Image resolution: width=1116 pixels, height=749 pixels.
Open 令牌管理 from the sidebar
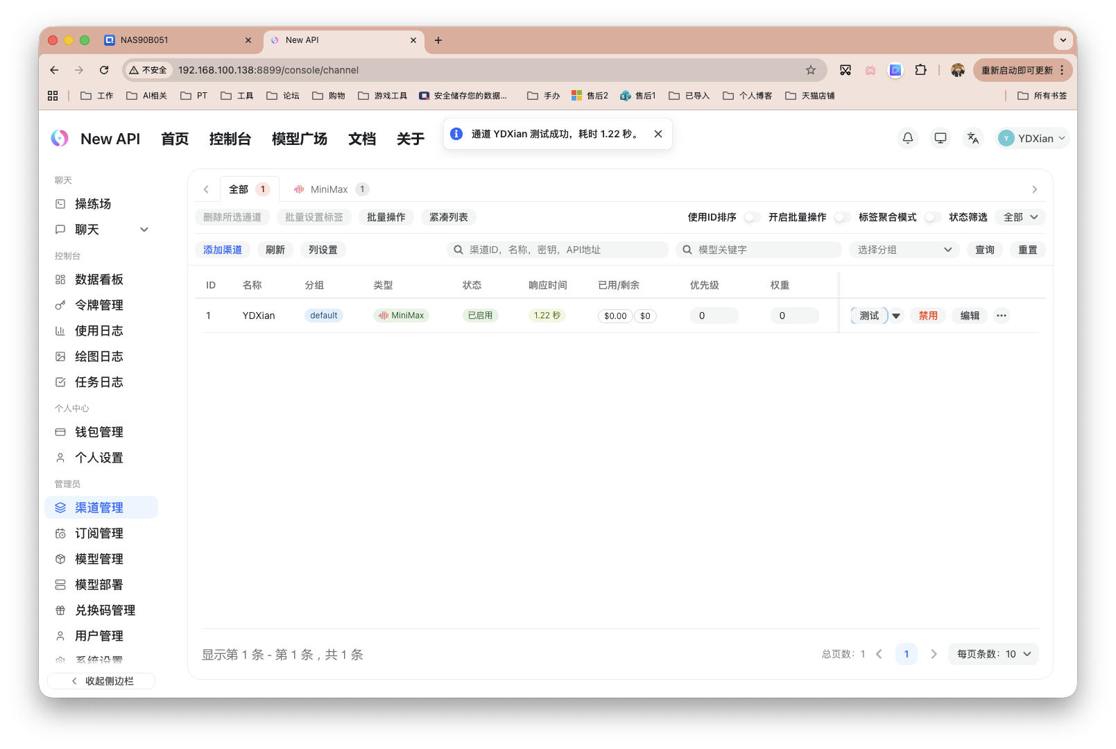click(x=99, y=305)
